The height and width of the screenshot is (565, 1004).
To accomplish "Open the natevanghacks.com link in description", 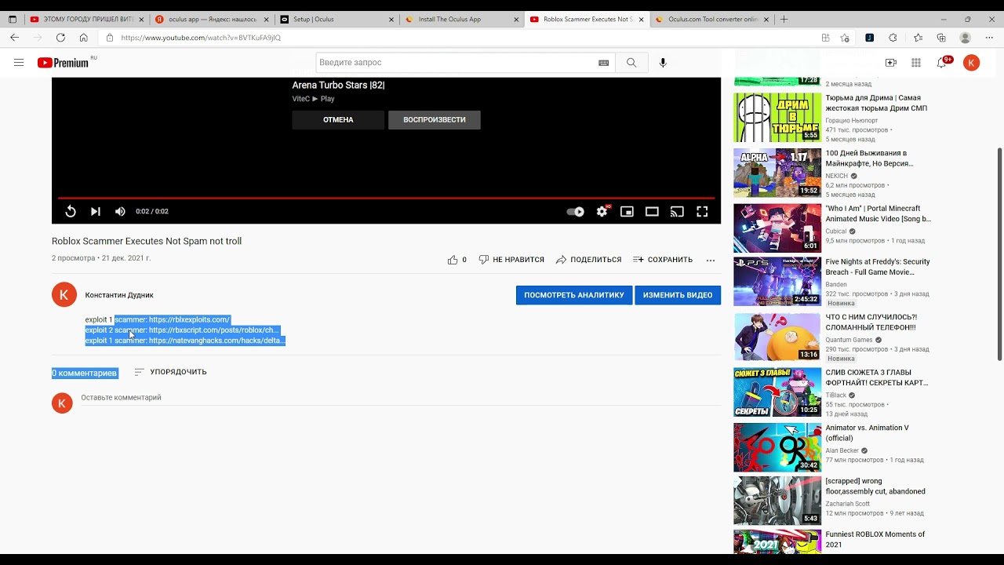I will [216, 341].
